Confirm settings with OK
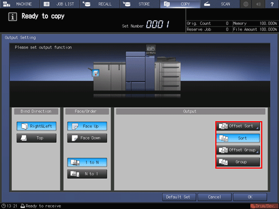This screenshot has height=209, width=279. point(250,197)
